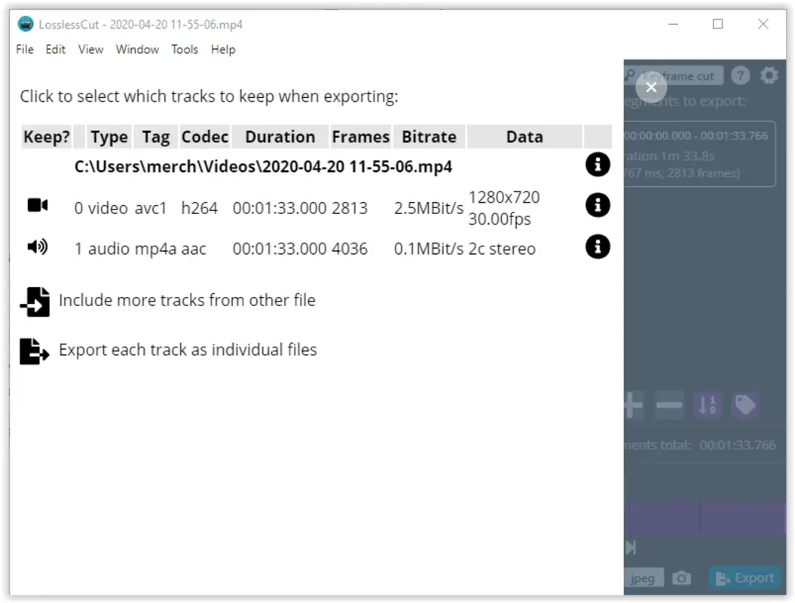Switch the snapshot format from jpeg
The width and height of the screenshot is (795, 603).
643,577
